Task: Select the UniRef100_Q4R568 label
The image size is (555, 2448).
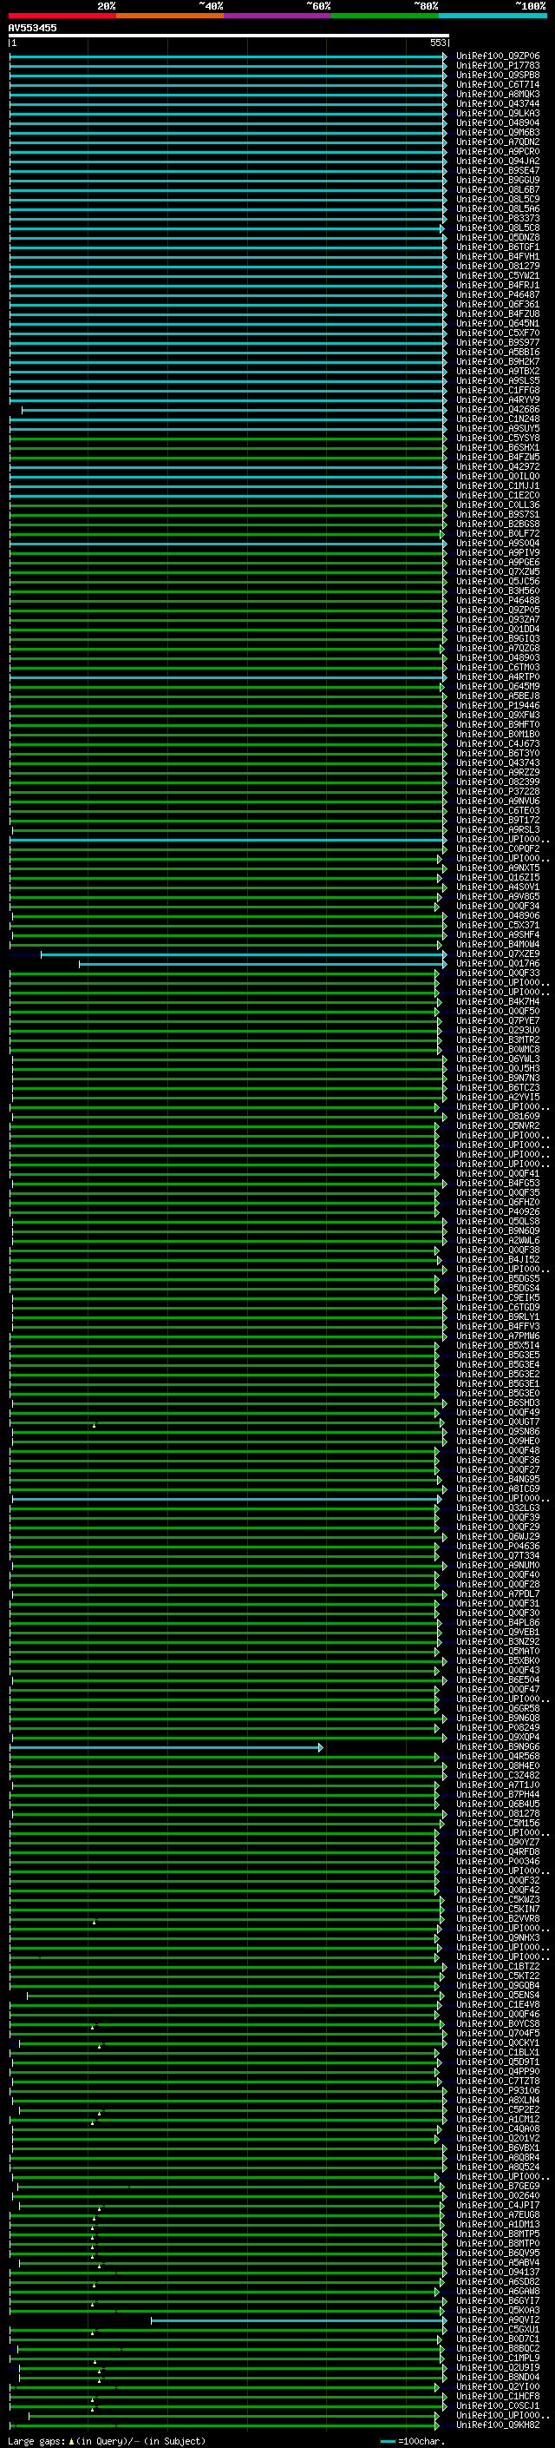Action: pyautogui.click(x=498, y=1756)
